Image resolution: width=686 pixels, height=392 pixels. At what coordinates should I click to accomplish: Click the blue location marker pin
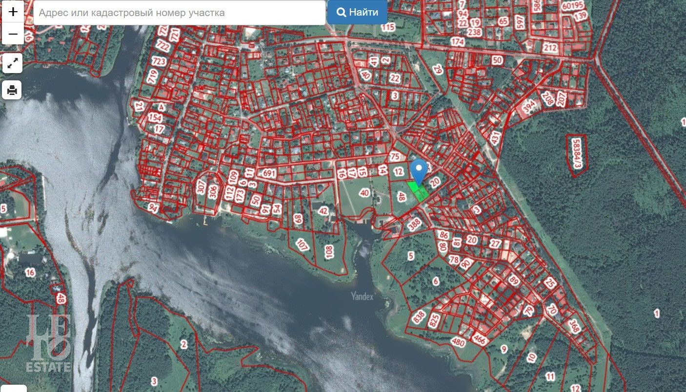(x=418, y=170)
